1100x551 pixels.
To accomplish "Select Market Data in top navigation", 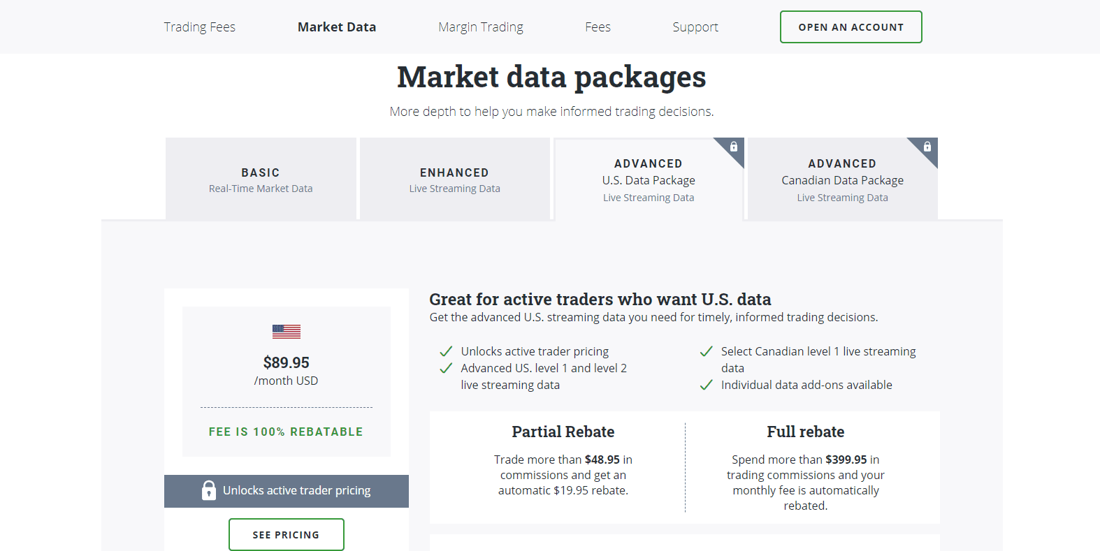I will coord(337,27).
